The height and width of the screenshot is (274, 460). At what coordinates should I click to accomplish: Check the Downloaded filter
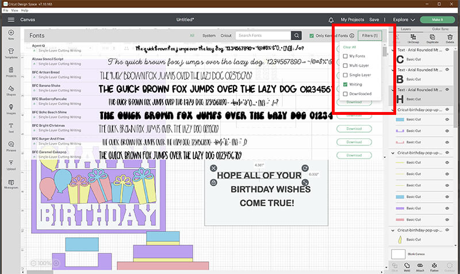point(346,94)
